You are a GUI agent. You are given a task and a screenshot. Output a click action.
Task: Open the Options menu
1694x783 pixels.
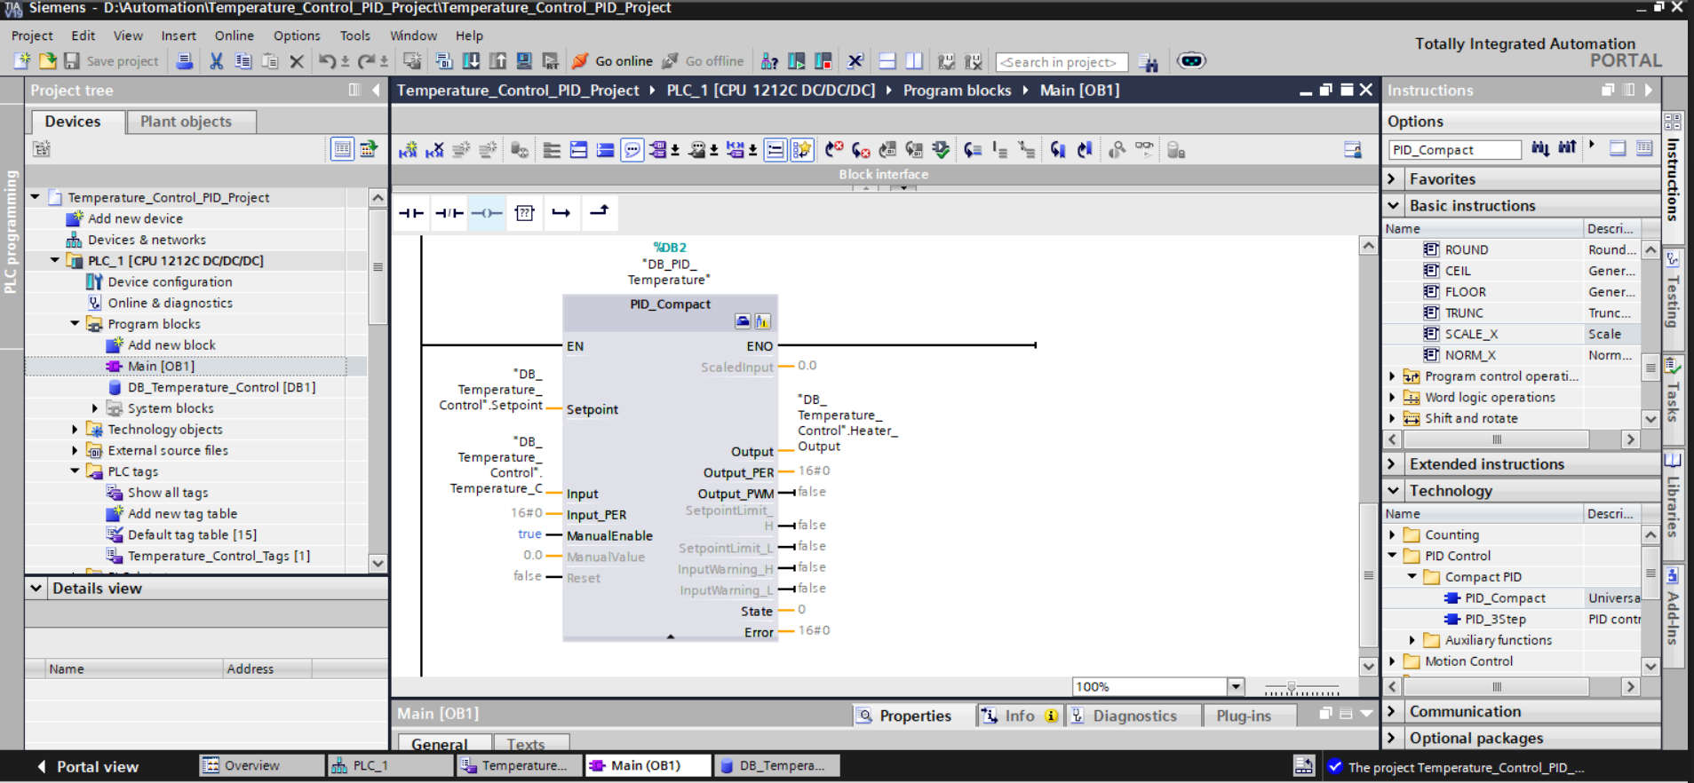297,36
